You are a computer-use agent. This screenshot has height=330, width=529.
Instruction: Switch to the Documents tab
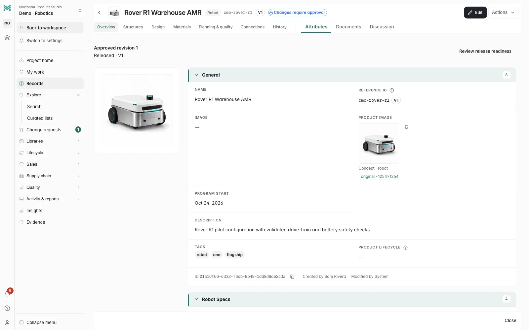click(348, 27)
